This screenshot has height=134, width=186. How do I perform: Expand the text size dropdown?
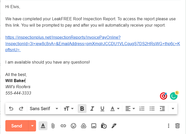[x=69, y=109]
